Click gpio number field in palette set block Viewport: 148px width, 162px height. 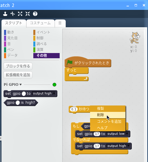click(x=24, y=94)
